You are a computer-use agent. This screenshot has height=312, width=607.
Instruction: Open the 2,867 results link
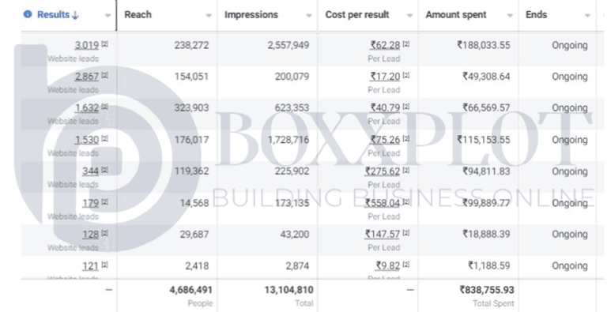[86, 77]
